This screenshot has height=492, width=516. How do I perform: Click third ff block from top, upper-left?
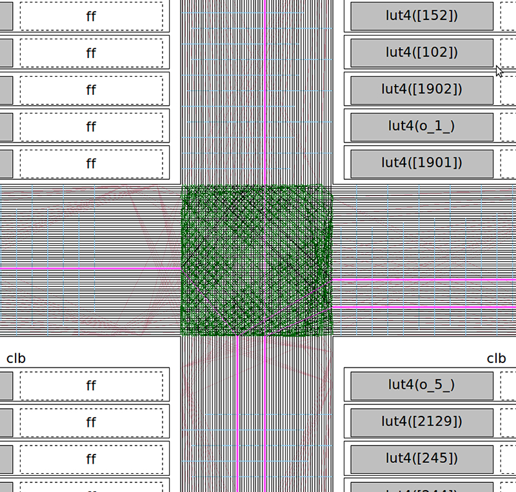(x=91, y=90)
